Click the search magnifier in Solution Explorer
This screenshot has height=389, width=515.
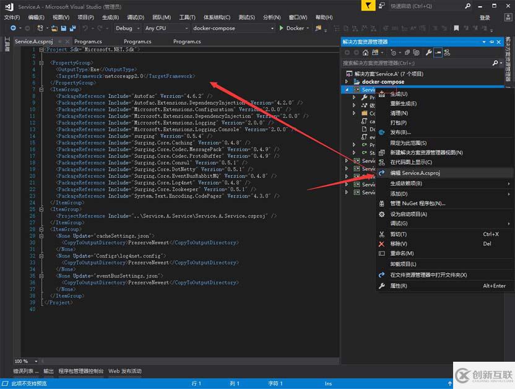(495, 63)
